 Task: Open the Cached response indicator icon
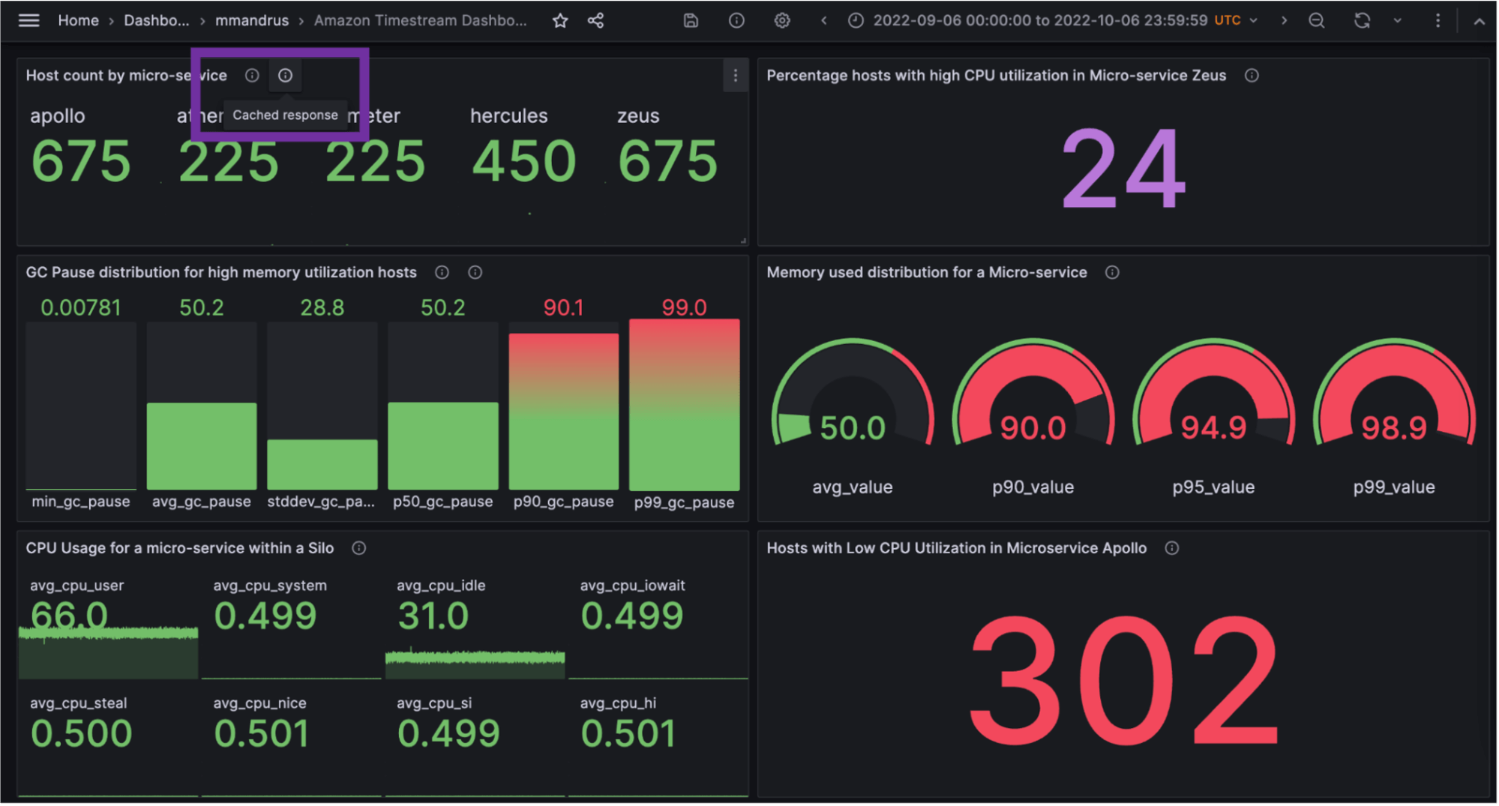tap(285, 75)
